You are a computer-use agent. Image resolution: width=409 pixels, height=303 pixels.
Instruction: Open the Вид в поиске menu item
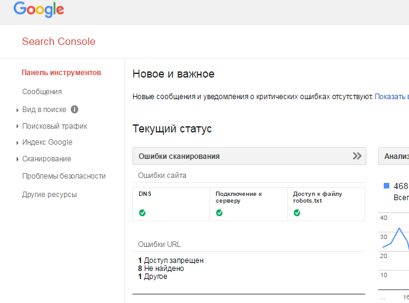click(44, 110)
